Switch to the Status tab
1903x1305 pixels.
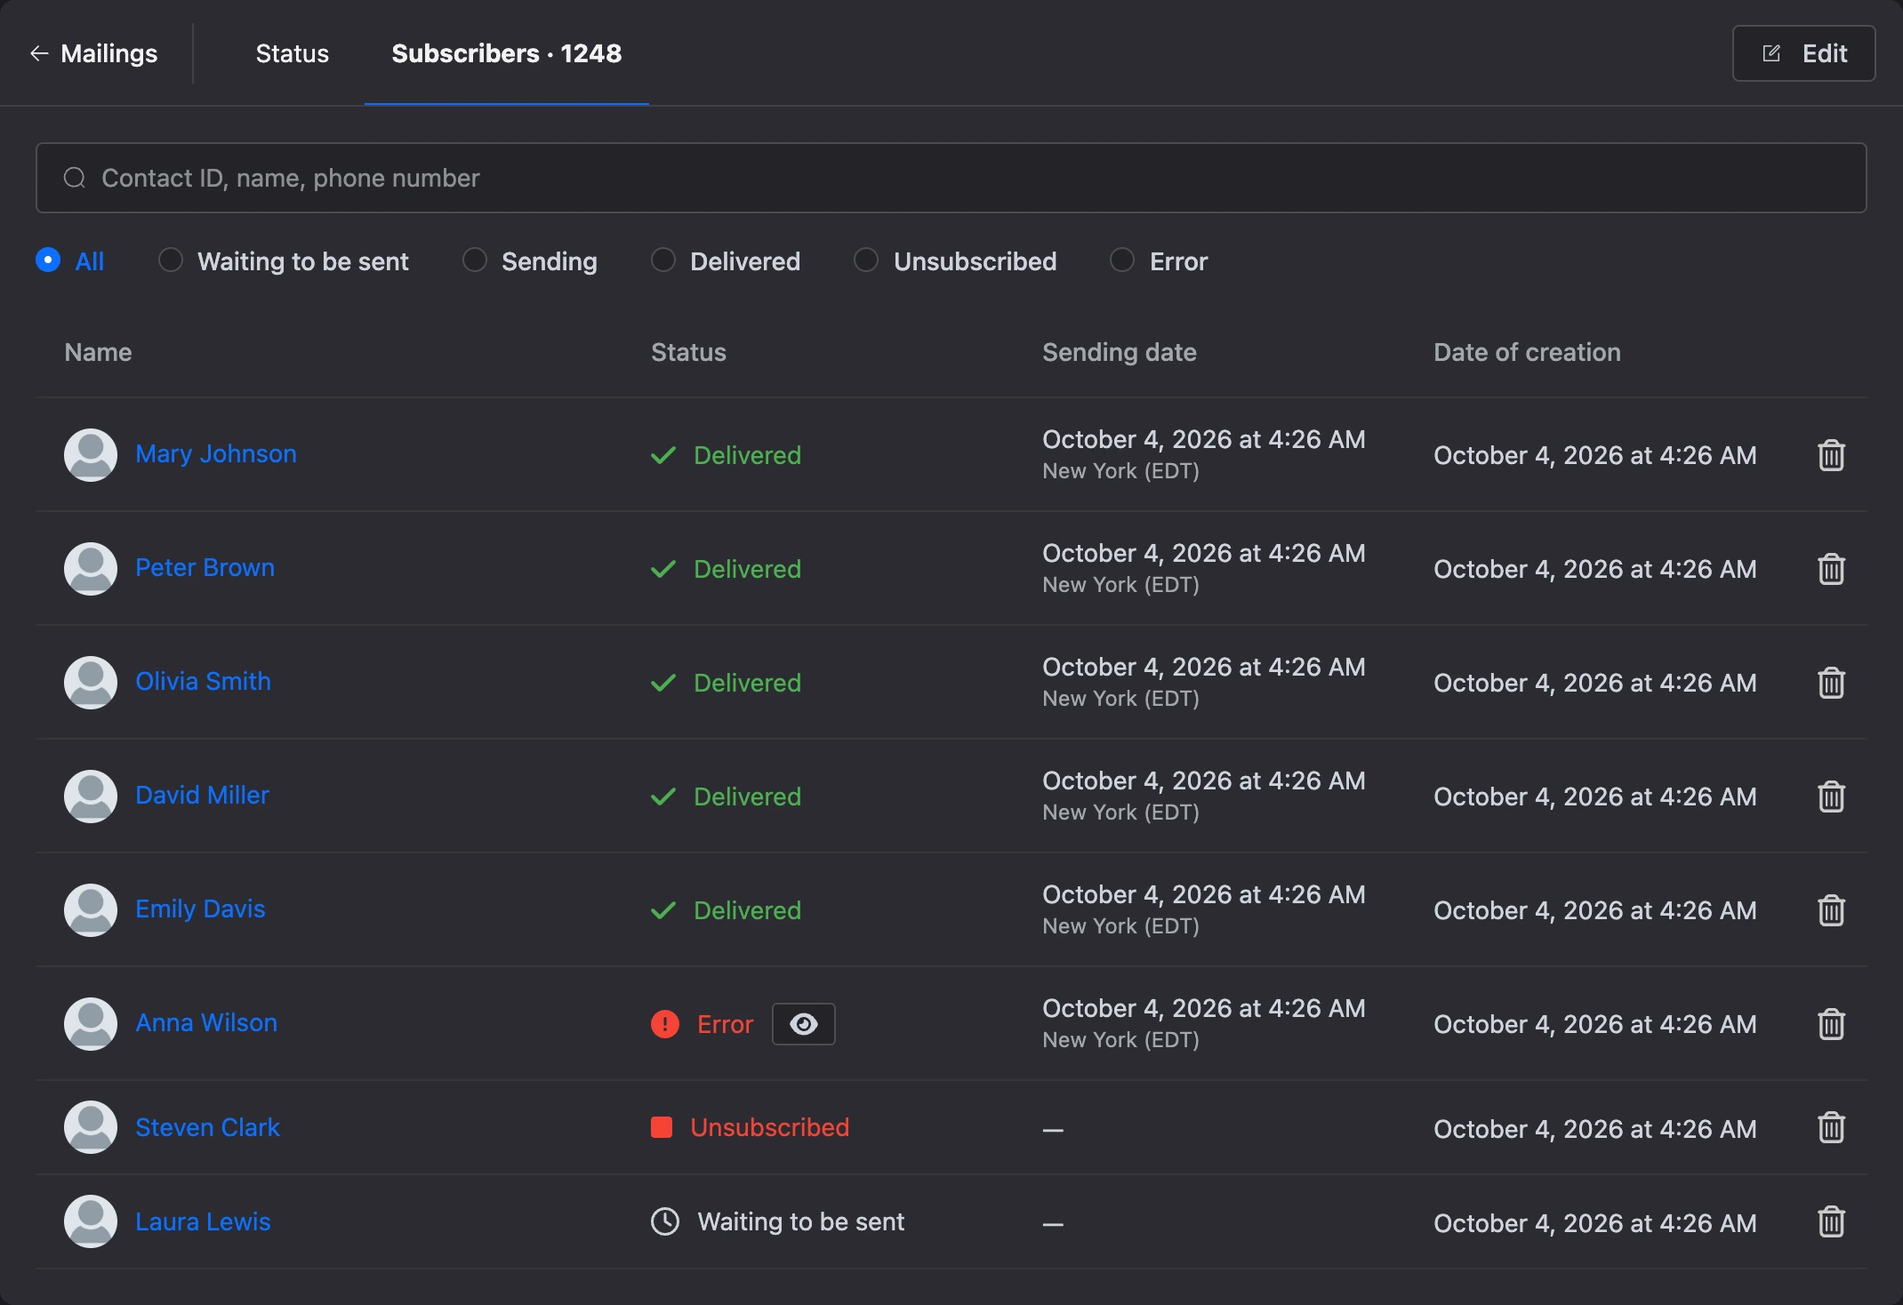293,53
